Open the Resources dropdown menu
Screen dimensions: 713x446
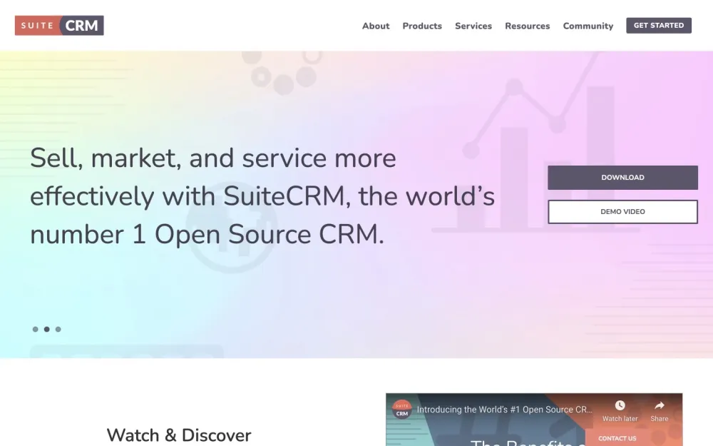click(x=528, y=26)
